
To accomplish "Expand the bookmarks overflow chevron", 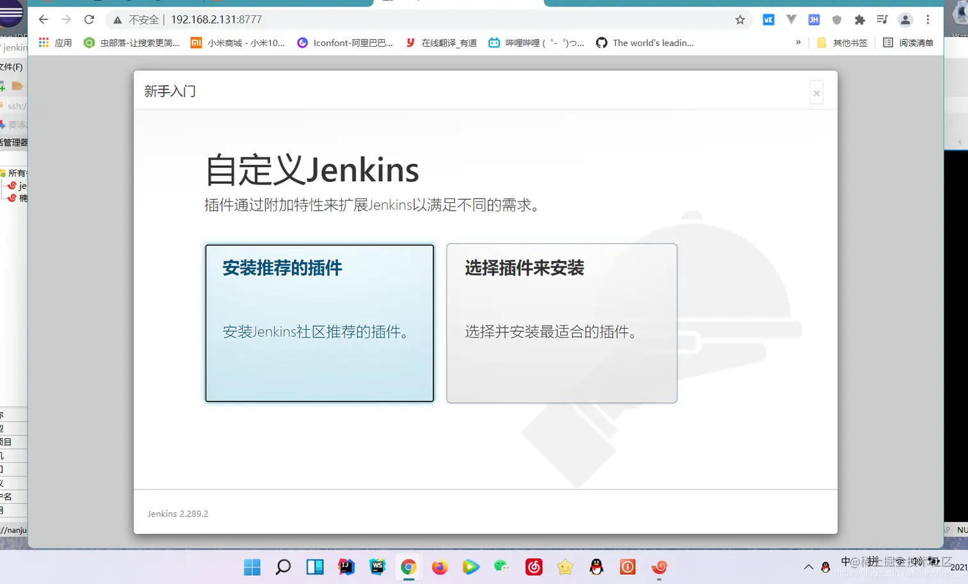I will 798,42.
